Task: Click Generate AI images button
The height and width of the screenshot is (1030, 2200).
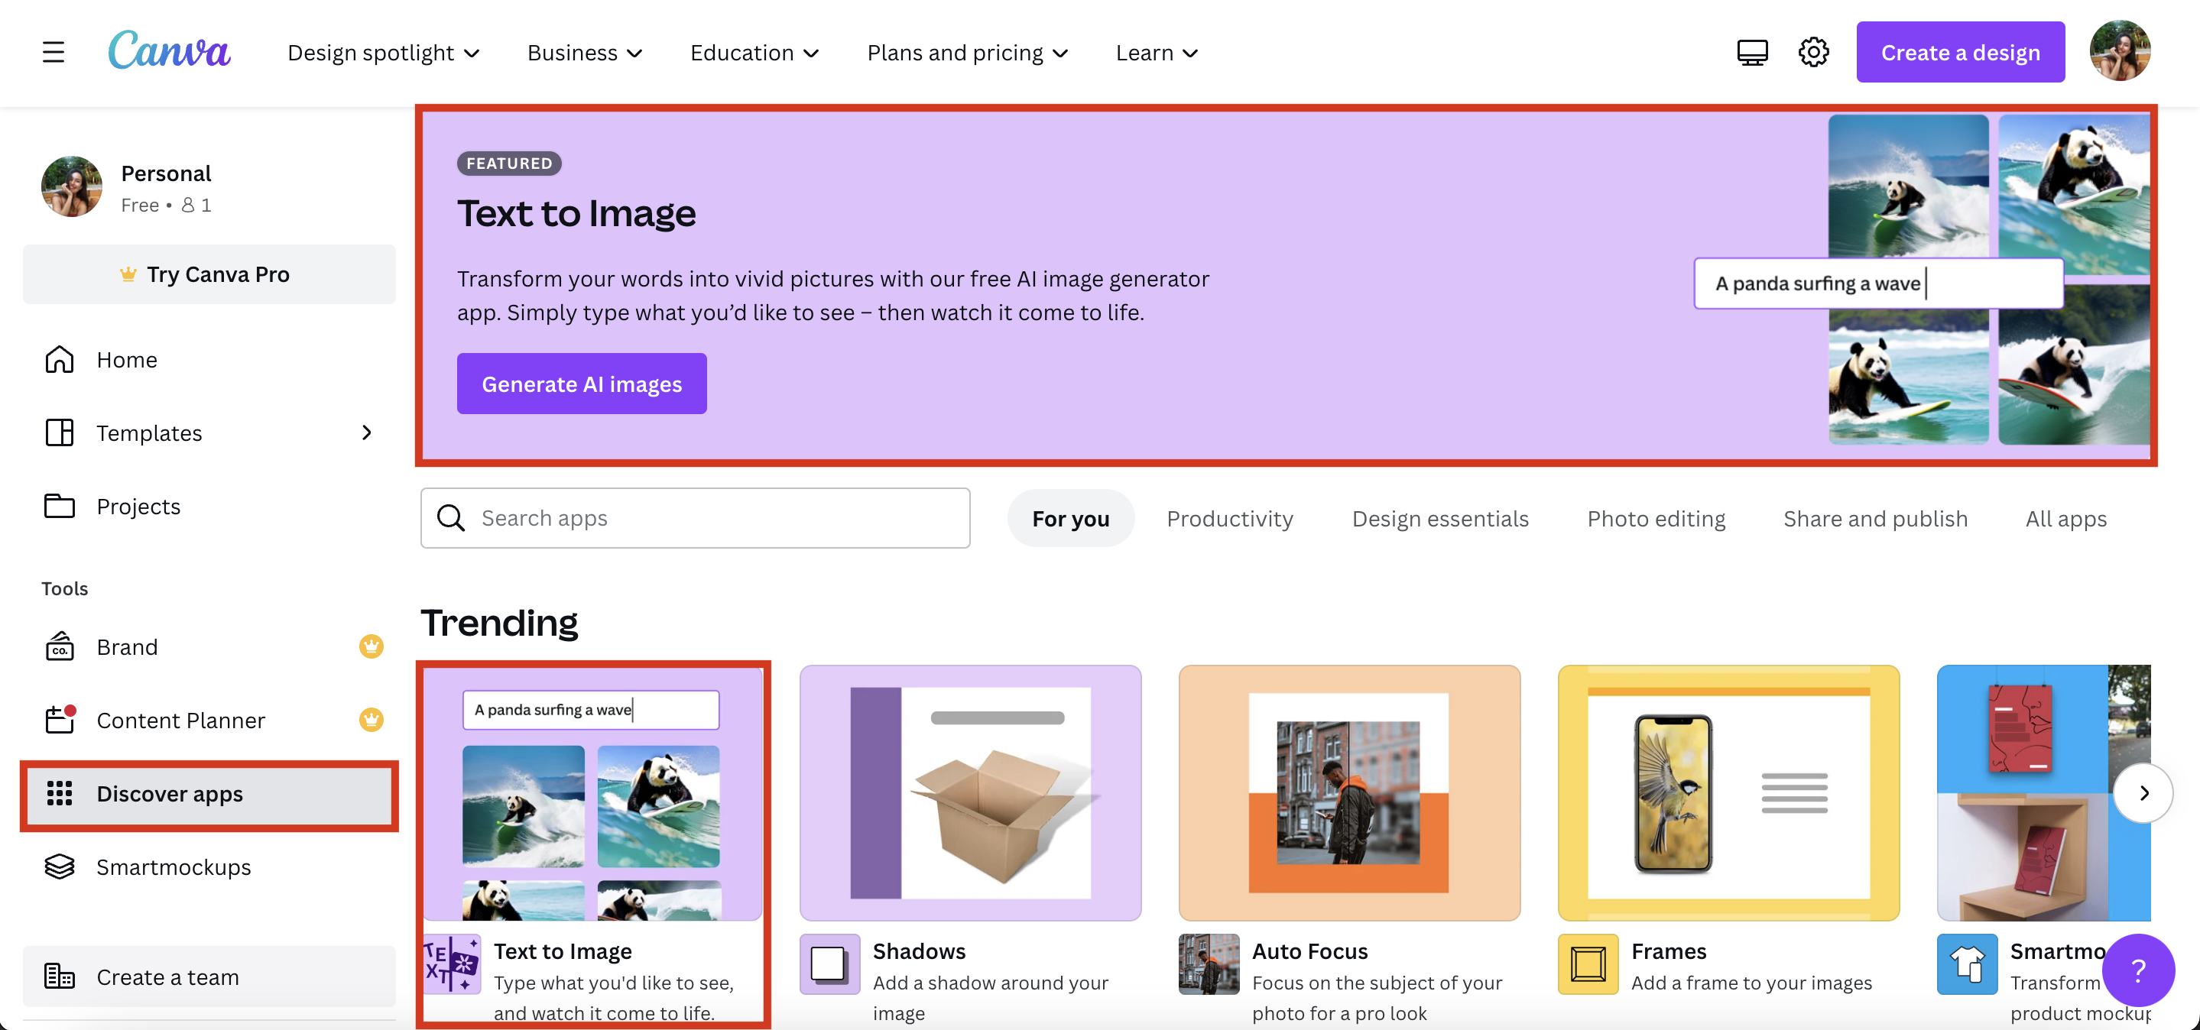Action: point(582,383)
